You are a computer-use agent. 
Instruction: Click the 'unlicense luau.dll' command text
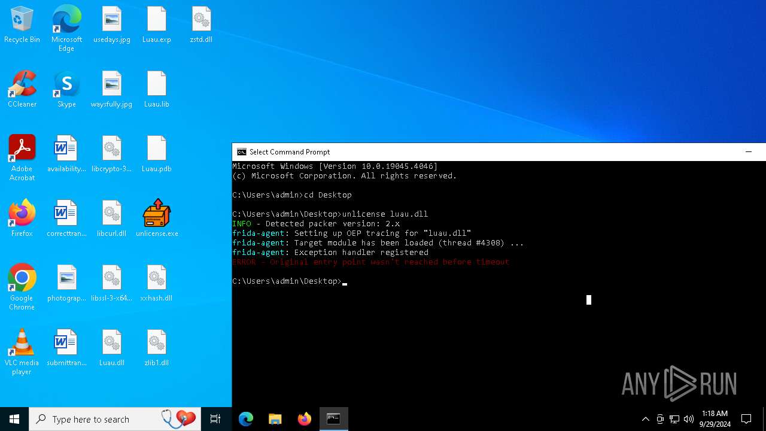385,214
